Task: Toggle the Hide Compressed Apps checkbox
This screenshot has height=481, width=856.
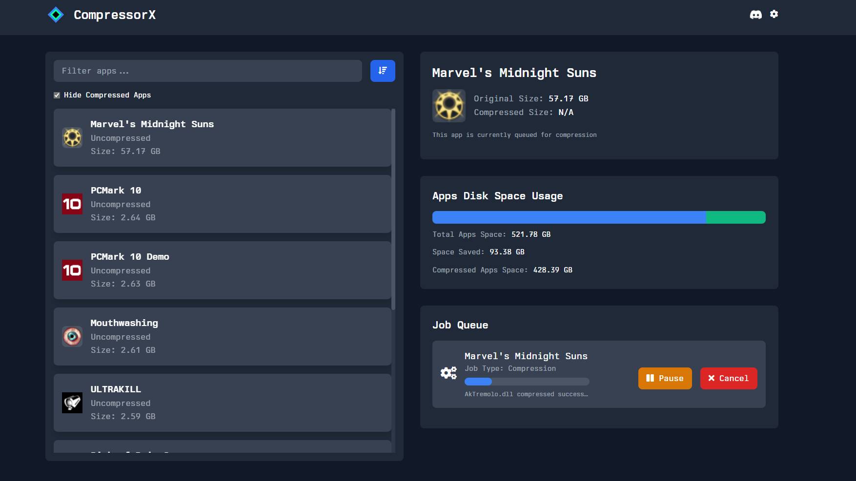Action: click(57, 95)
